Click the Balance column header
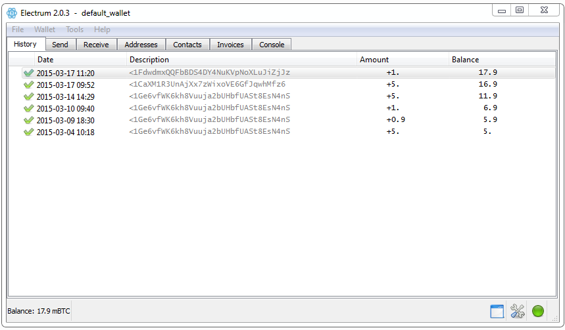The height and width of the screenshot is (330, 565). click(502, 60)
